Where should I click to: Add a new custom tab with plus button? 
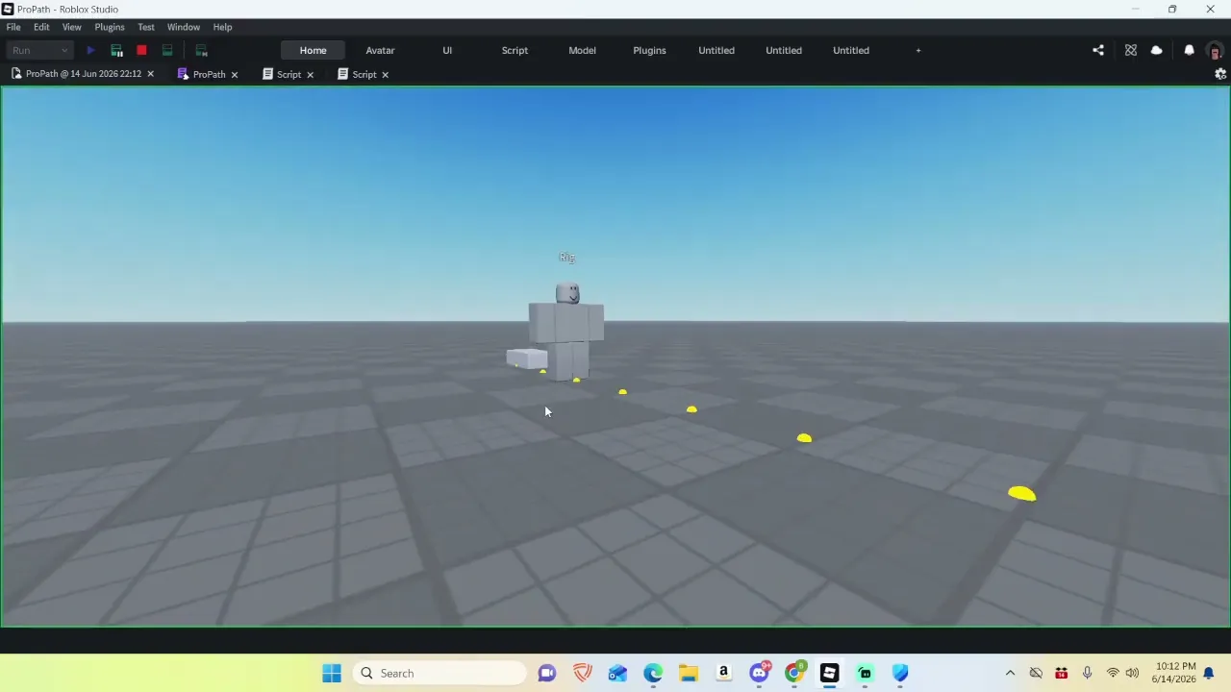tap(918, 50)
